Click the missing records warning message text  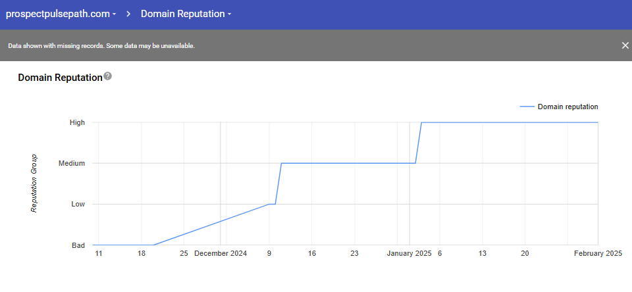tap(101, 46)
